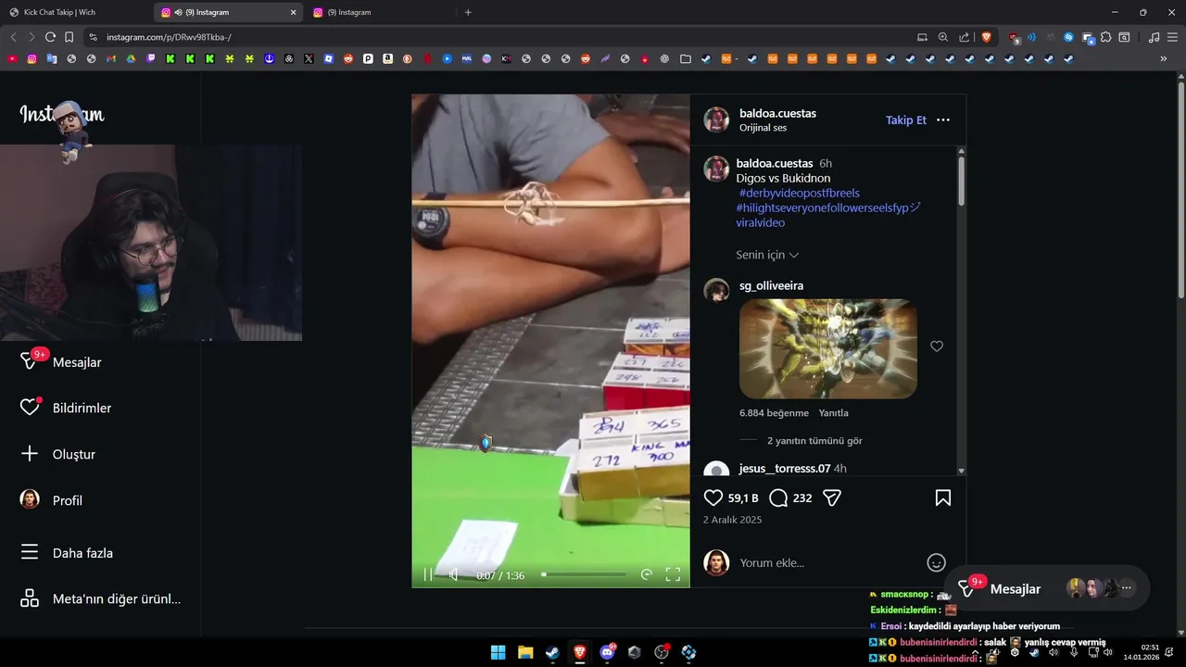
Task: Save post with bookmark icon
Action: (x=942, y=497)
